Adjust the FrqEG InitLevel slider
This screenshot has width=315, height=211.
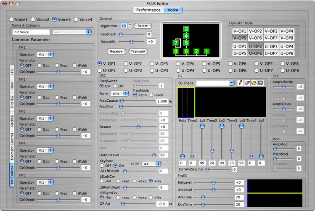coord(213,182)
